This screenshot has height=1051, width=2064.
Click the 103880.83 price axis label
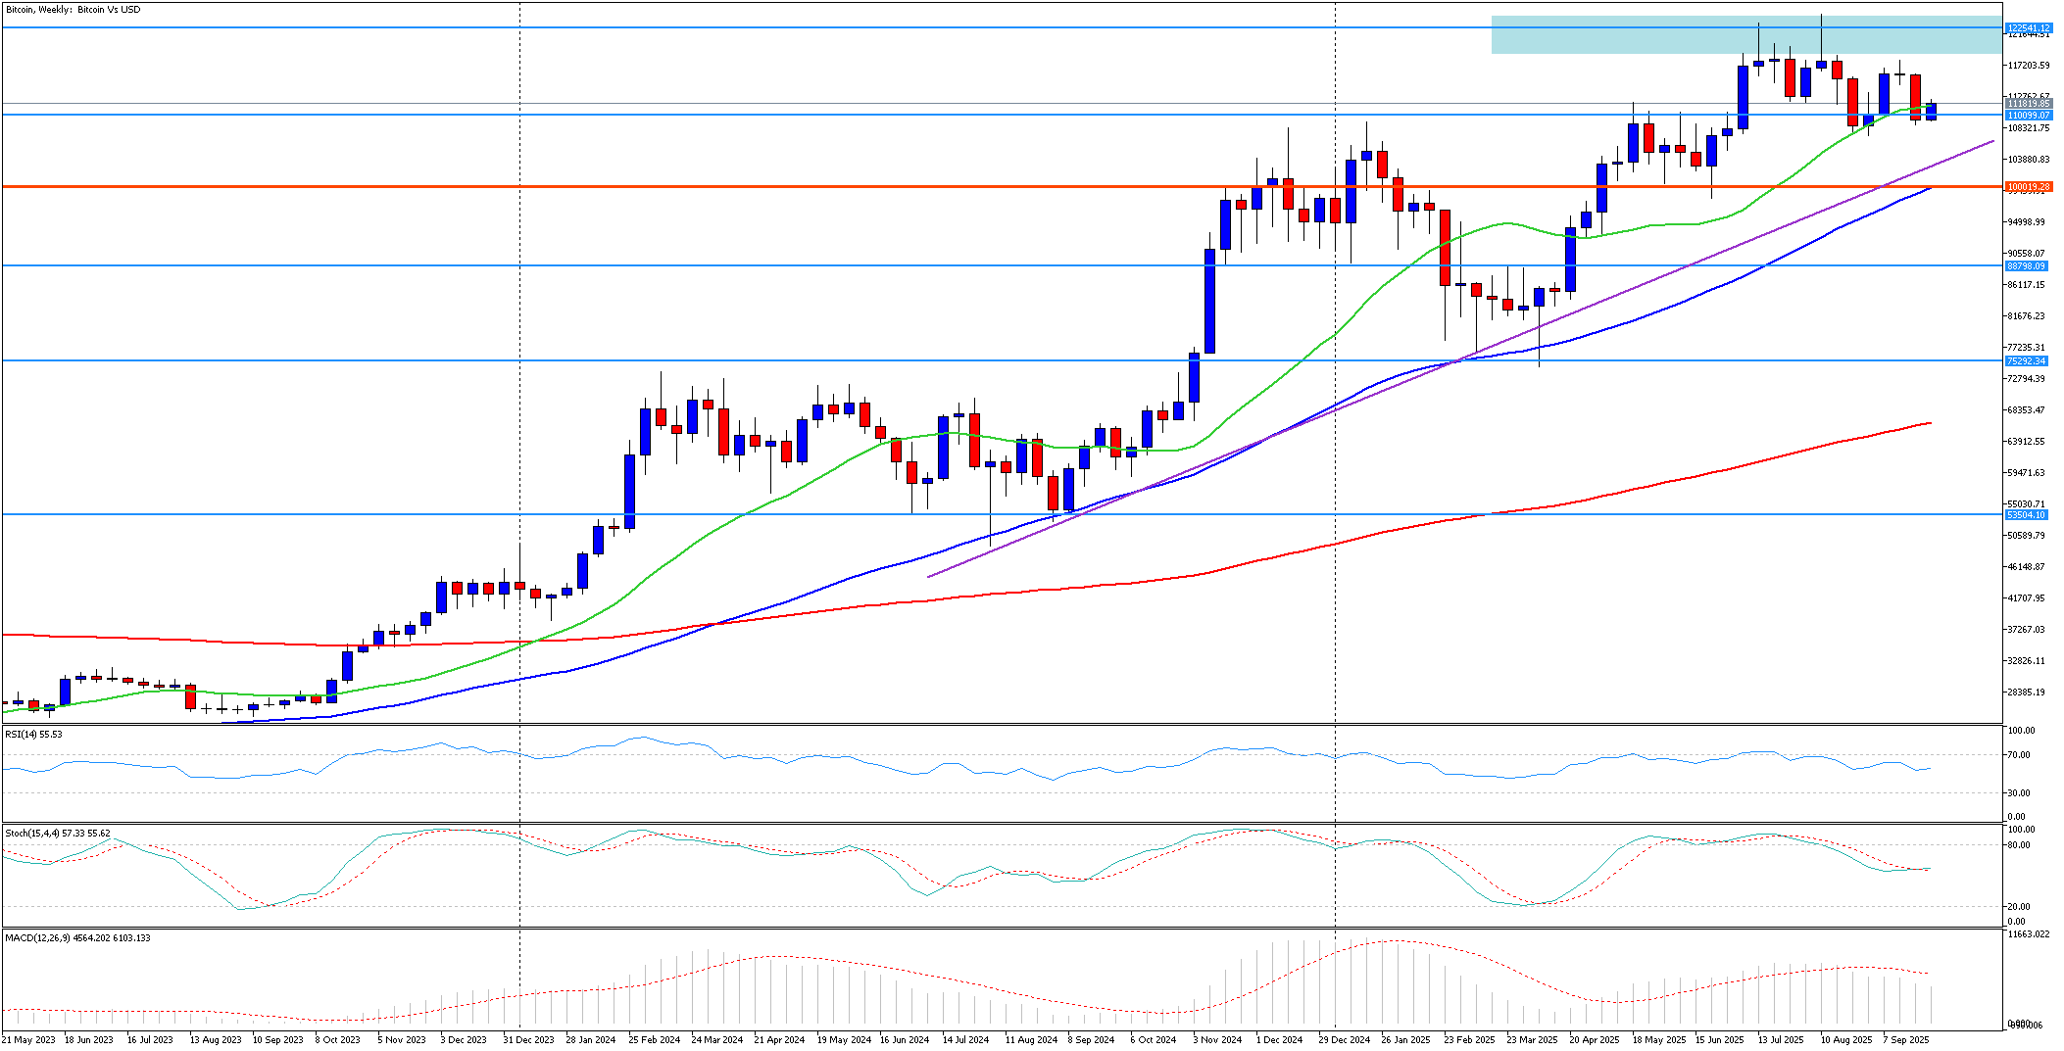(x=2028, y=160)
